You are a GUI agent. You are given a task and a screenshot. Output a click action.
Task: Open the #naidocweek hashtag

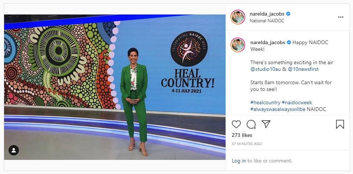(x=297, y=102)
